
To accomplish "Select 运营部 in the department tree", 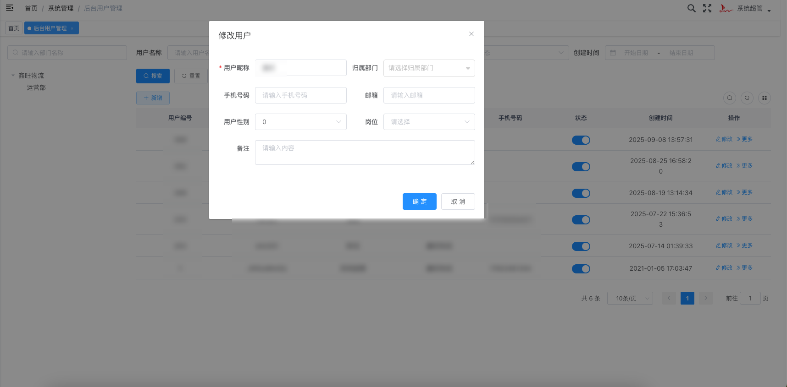I will [x=36, y=87].
